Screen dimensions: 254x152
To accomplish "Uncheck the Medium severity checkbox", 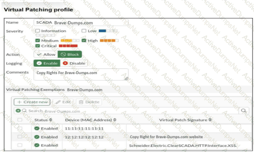I will pos(37,41).
